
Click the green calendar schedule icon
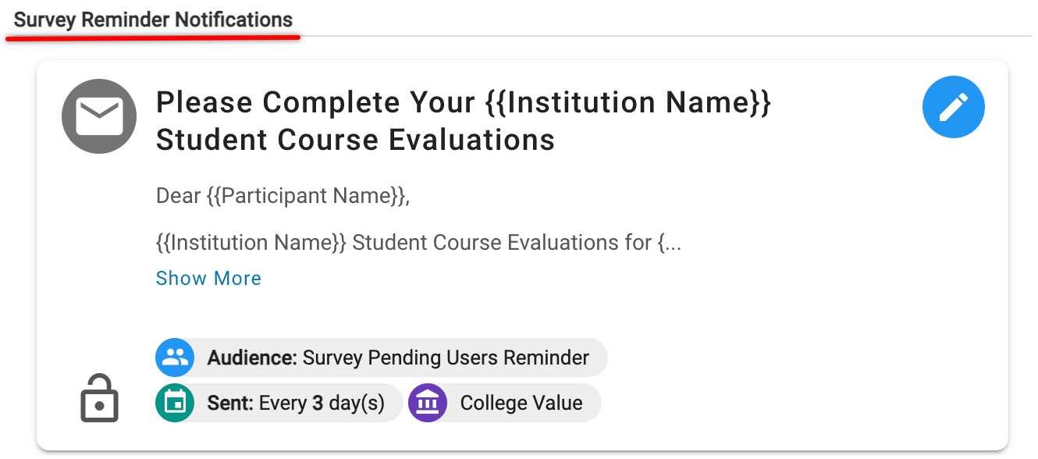point(175,404)
